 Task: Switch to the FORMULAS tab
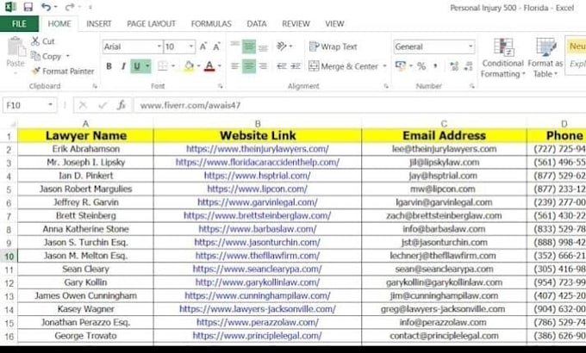click(x=211, y=23)
